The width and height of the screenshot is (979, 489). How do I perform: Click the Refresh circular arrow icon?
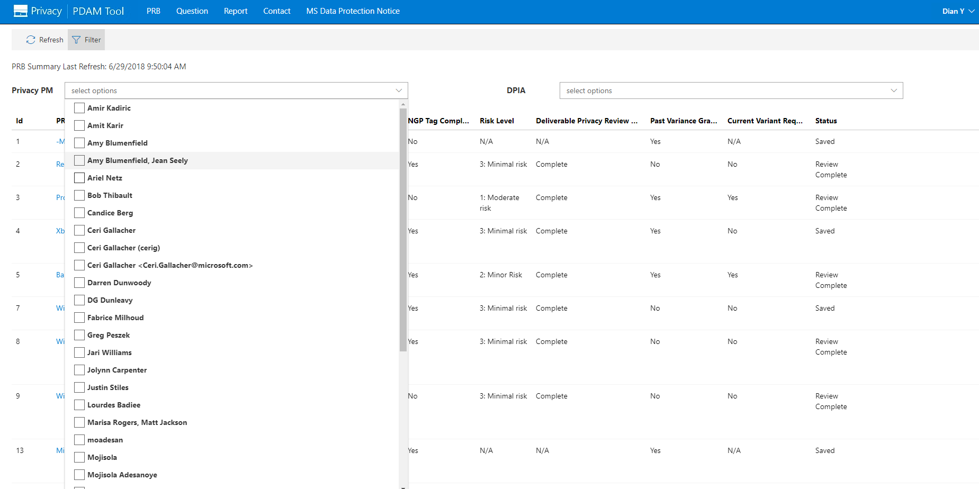(x=31, y=40)
